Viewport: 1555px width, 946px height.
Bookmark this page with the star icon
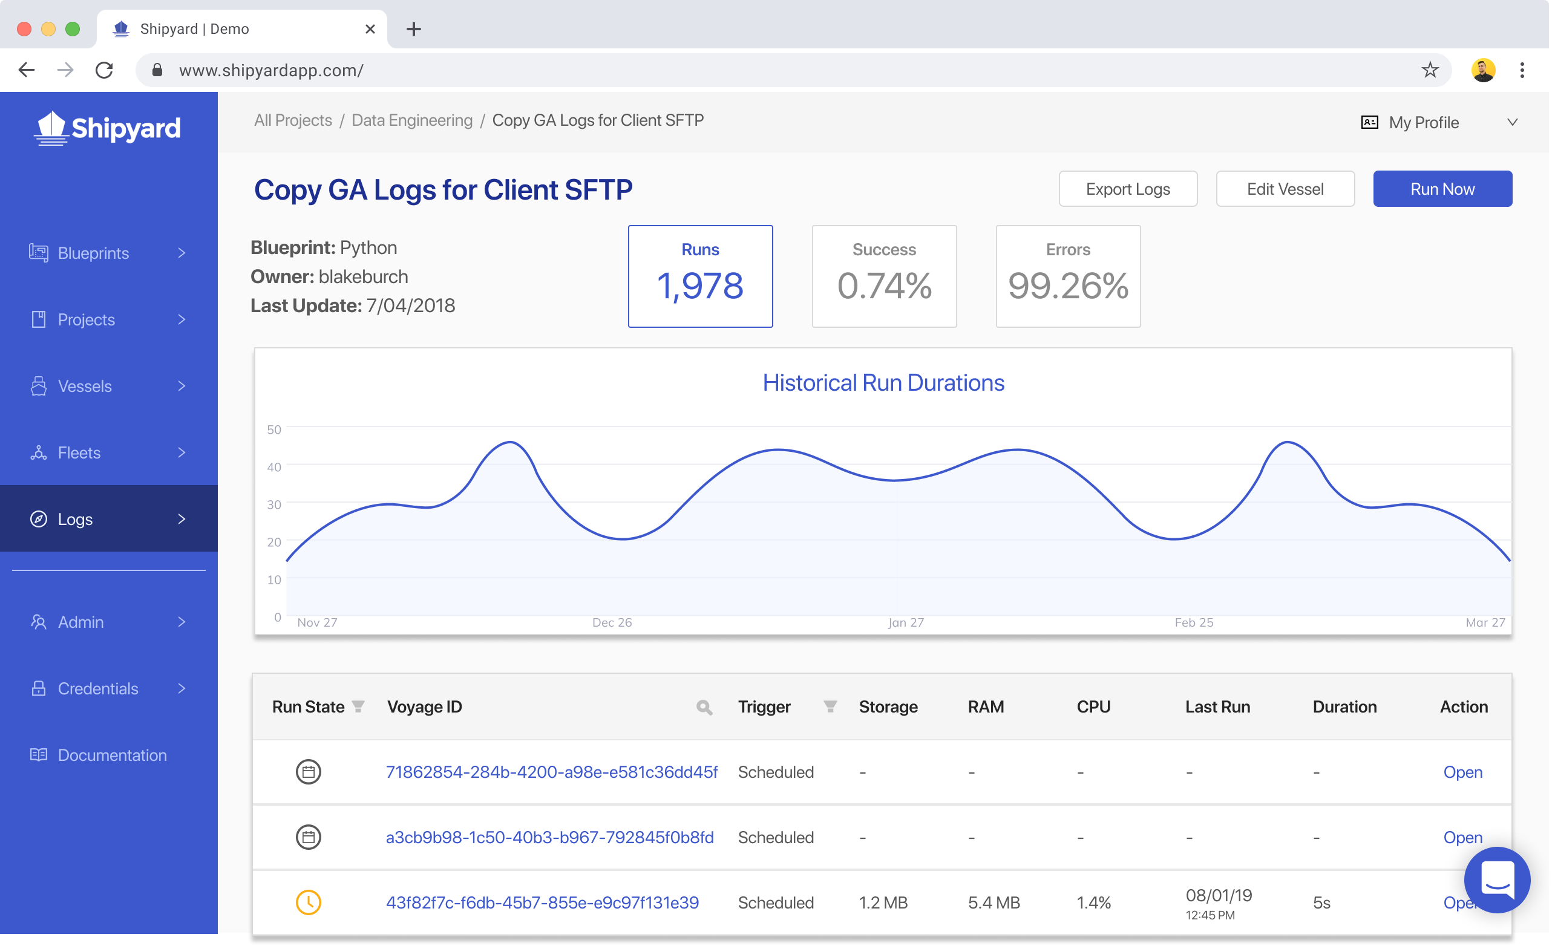[x=1430, y=70]
